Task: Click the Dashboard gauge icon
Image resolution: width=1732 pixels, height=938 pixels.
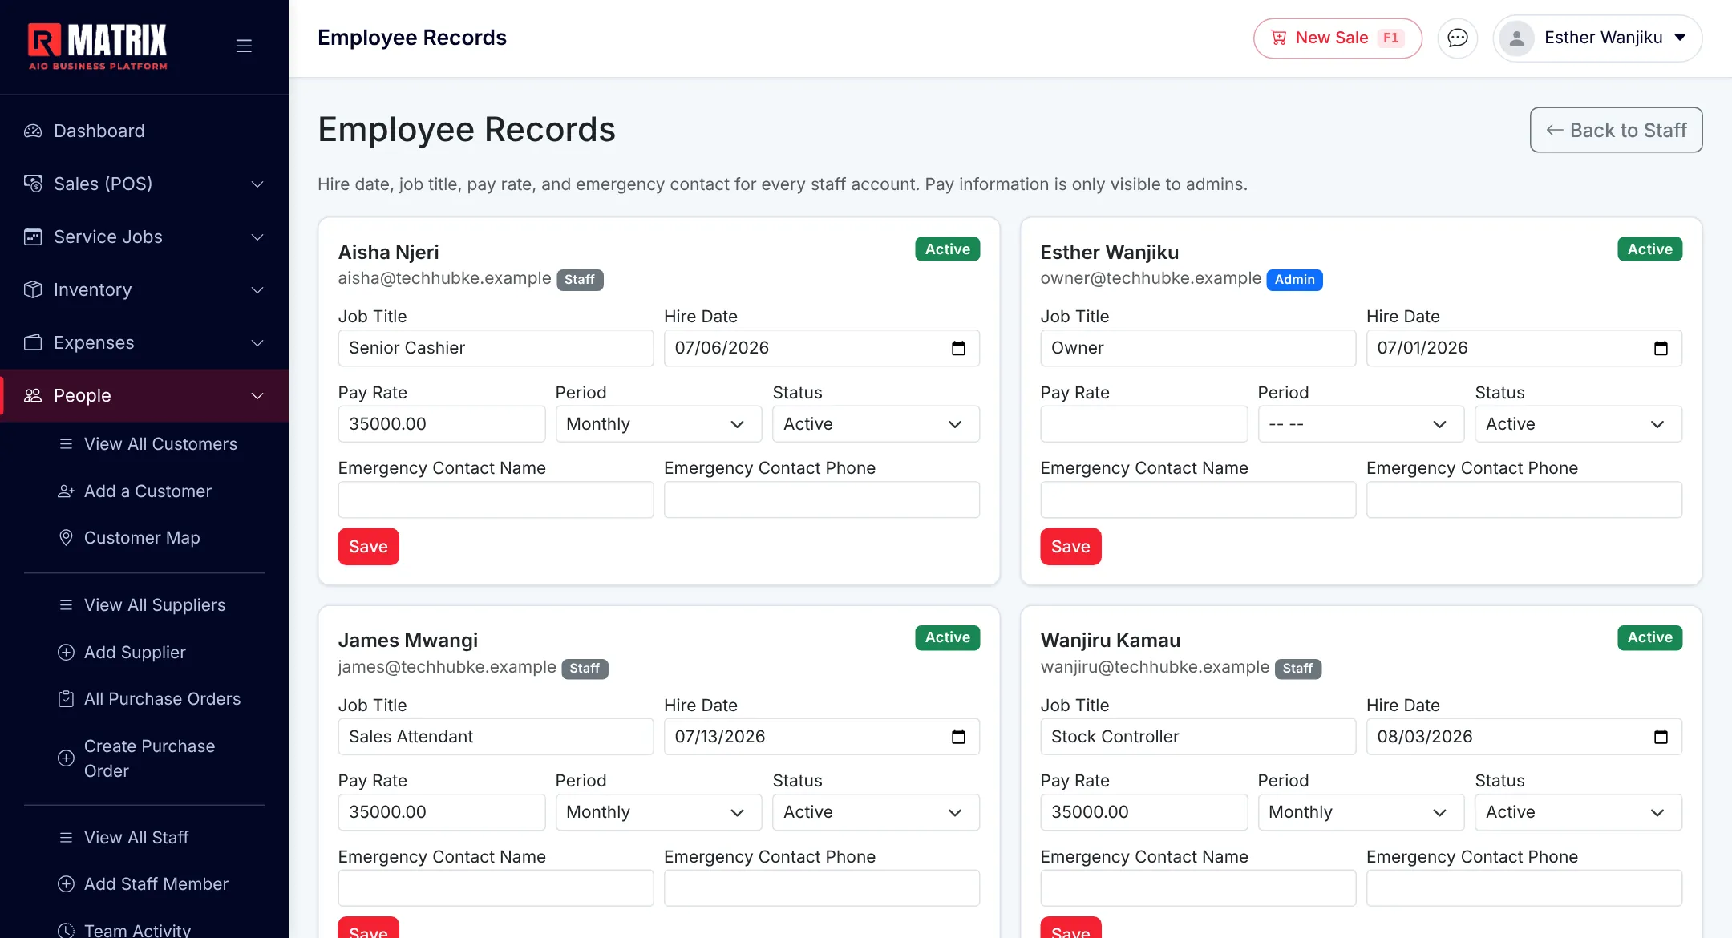Action: (33, 131)
